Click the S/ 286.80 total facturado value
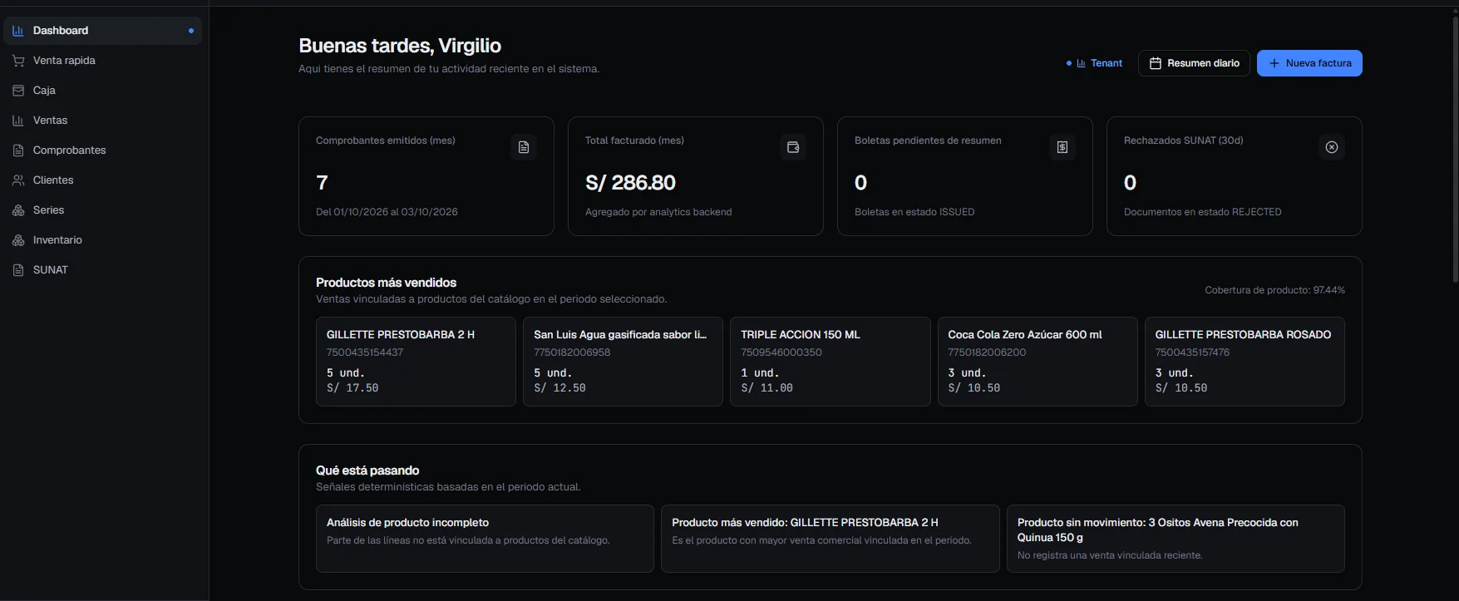 (630, 183)
